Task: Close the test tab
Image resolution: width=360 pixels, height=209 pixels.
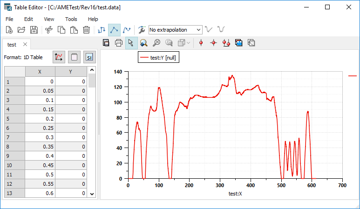Action: [25, 45]
